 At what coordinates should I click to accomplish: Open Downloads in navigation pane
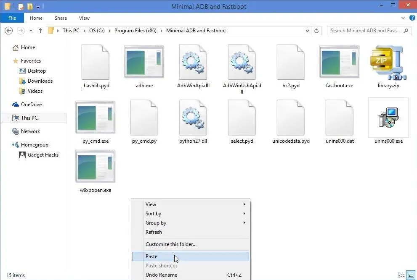click(40, 81)
